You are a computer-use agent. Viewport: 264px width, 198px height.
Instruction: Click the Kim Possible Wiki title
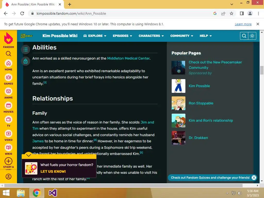[60, 36]
